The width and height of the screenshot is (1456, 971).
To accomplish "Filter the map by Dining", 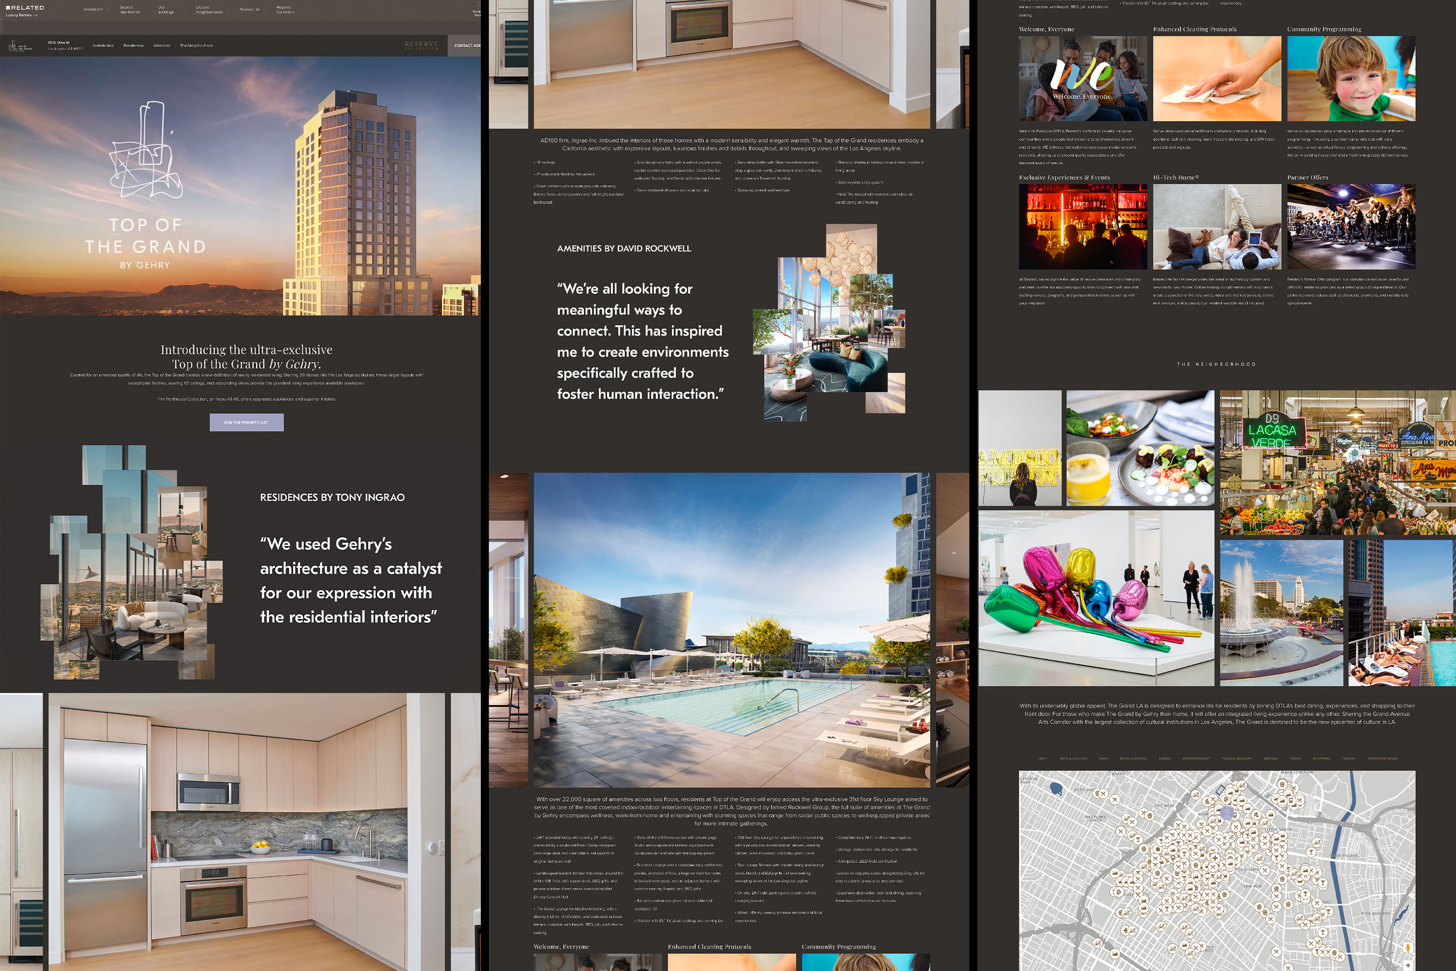I will click(1164, 759).
